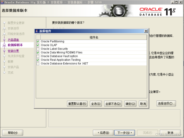This screenshot has width=184, height=138.
Task: Click the 安装产品 step label
Action: (13, 67)
